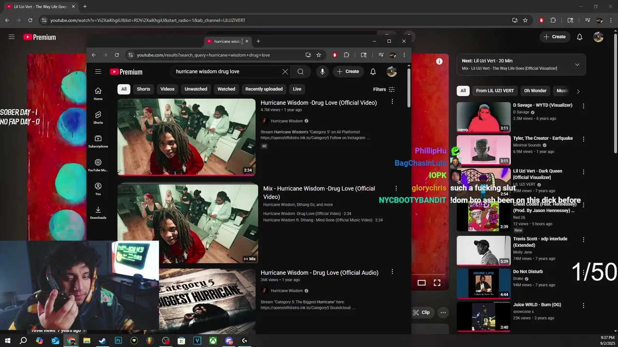
Task: Open the Create menu in the background window
Action: [x=554, y=37]
